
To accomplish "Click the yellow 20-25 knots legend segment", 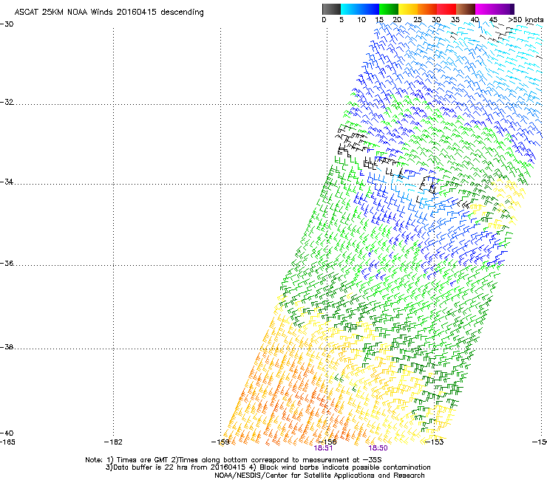I will point(408,9).
